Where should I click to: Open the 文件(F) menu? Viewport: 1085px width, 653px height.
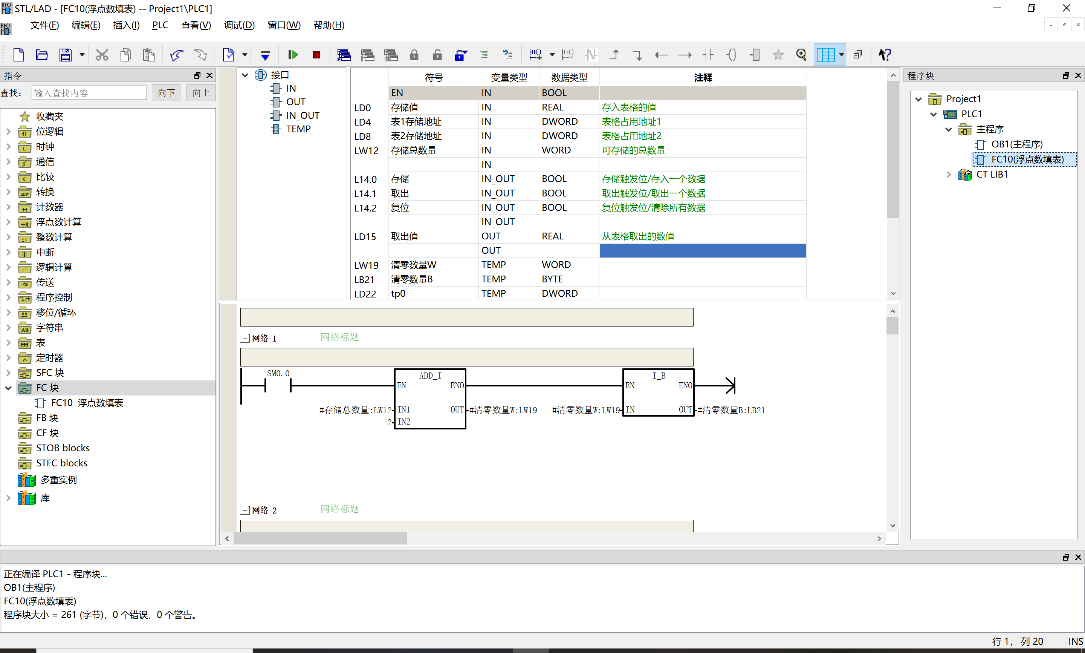[44, 25]
